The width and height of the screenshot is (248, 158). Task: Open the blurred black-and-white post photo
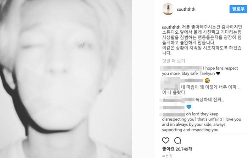pyautogui.click(x=66, y=79)
